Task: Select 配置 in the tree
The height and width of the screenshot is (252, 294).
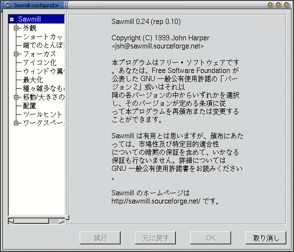Action: click(x=30, y=106)
